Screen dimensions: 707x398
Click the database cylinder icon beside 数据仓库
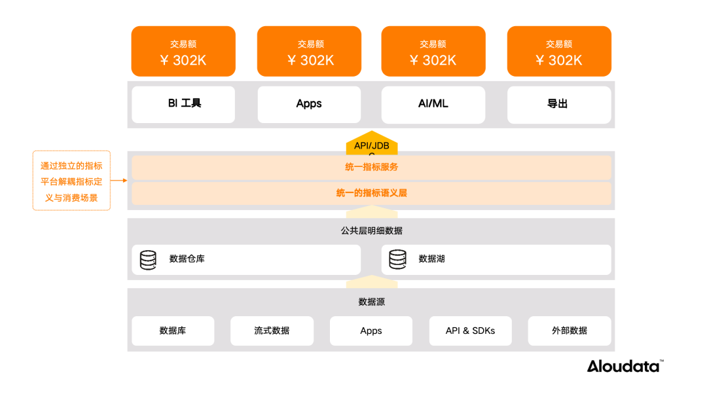pyautogui.click(x=149, y=260)
